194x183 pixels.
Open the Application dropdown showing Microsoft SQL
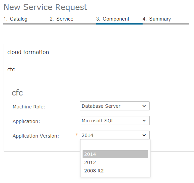115,121
